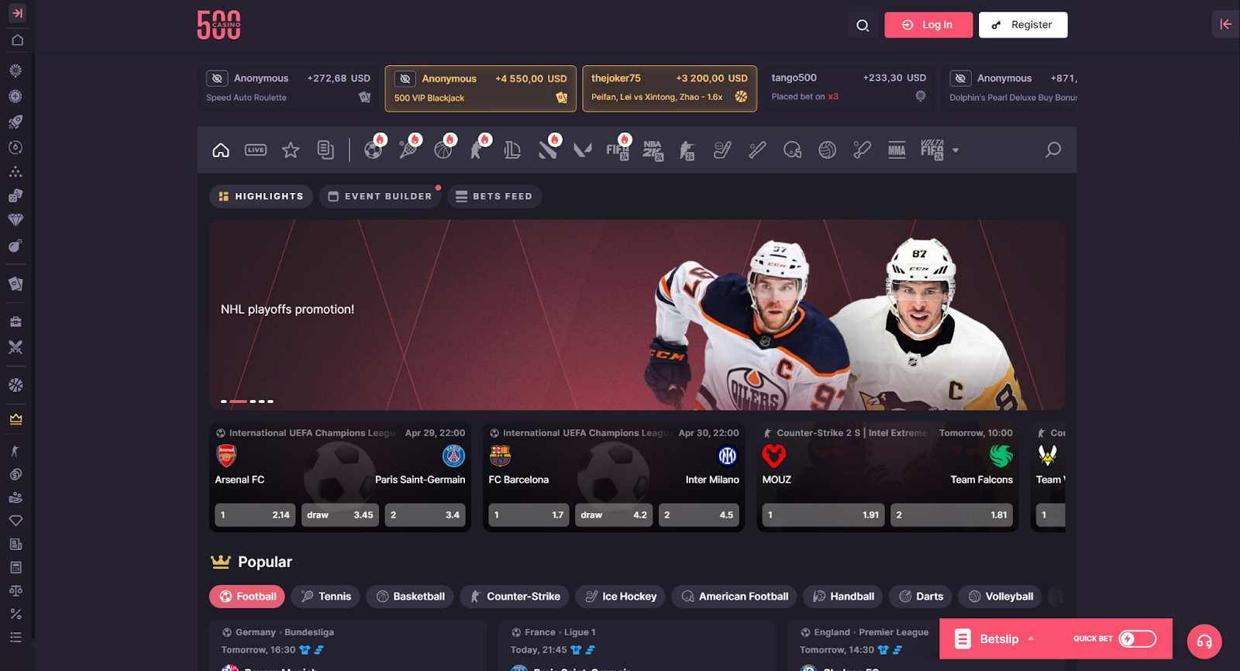
Task: Bet on Team Falcons win at 1.81
Action: coord(952,514)
